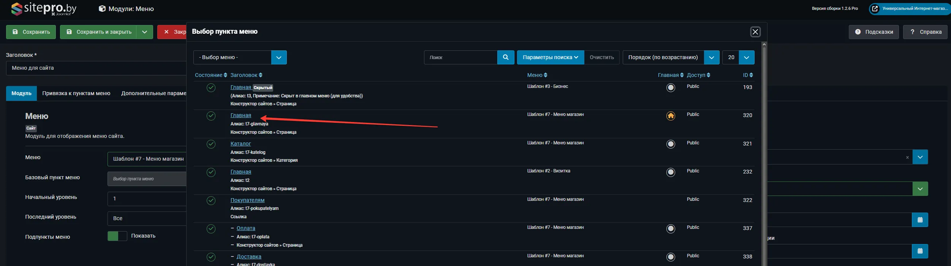Set Оплата item as home page
The width and height of the screenshot is (951, 266).
[671, 229]
